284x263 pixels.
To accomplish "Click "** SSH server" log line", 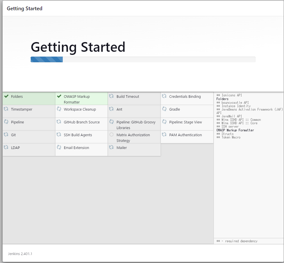I will (227, 127).
